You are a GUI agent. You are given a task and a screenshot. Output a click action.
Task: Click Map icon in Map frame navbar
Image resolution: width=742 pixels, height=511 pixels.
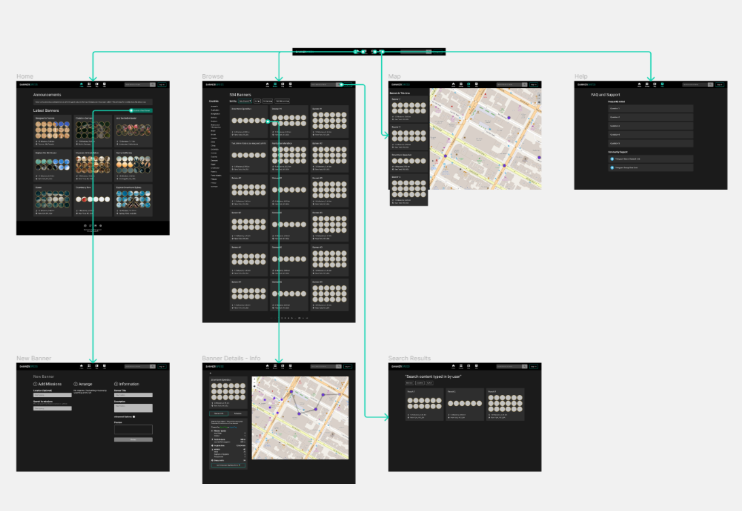469,84
